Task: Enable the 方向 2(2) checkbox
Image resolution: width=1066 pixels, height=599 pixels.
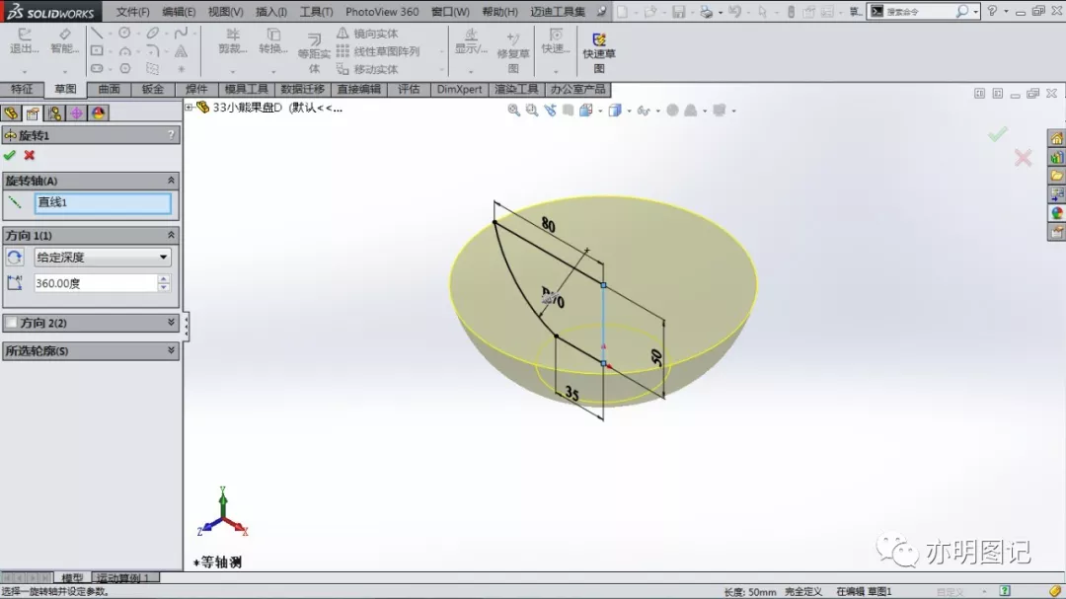Action: tap(12, 323)
